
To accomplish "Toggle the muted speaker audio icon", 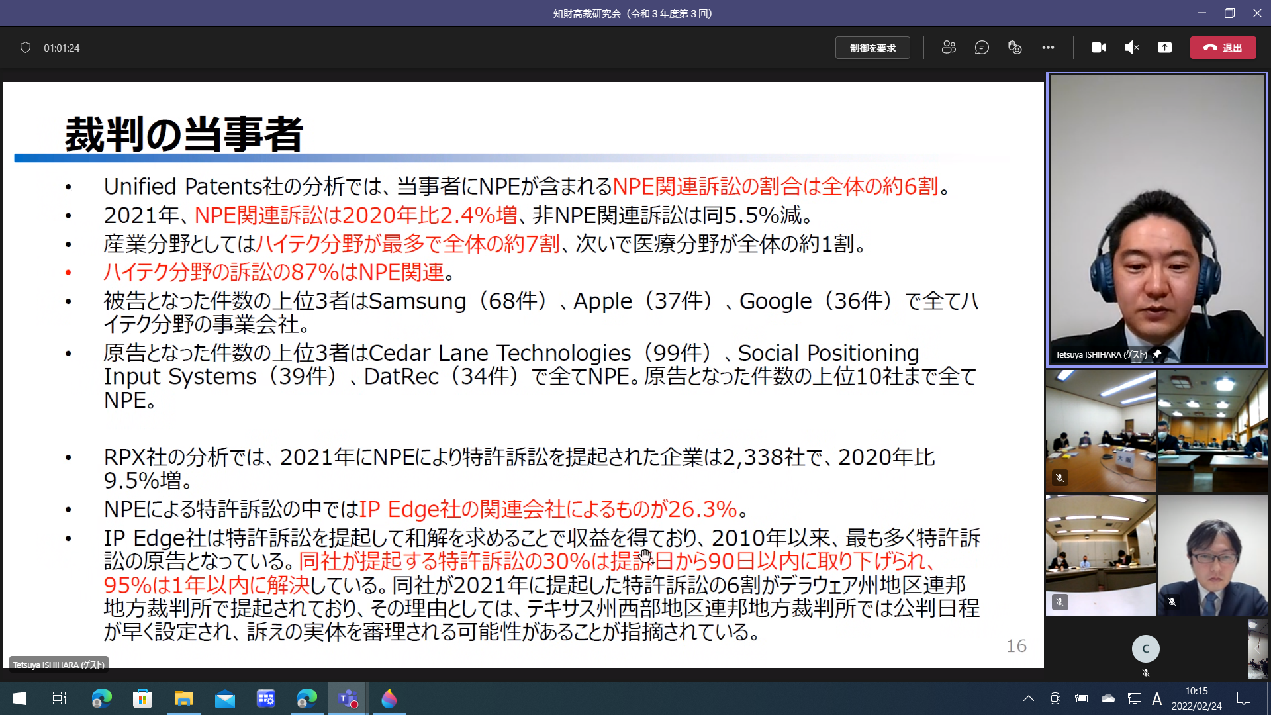I will pyautogui.click(x=1132, y=48).
